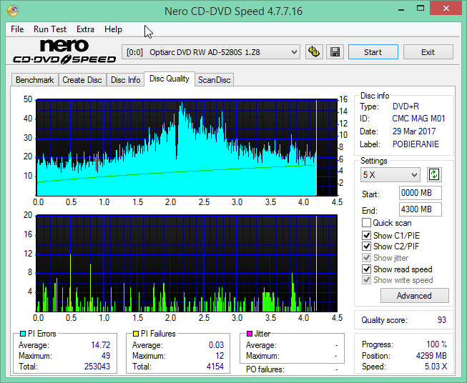Click the disc label POBIERANIE
Viewport: 467px width, 383px height.
pyautogui.click(x=416, y=144)
